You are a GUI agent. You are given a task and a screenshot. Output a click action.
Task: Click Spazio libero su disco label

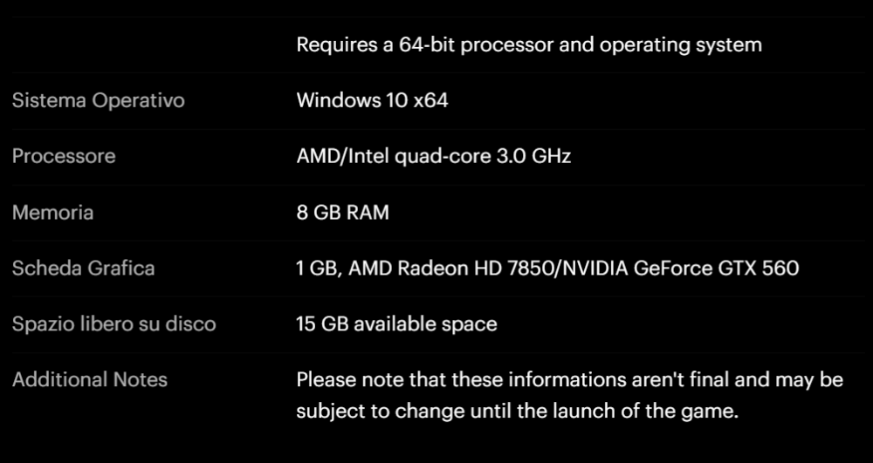click(x=113, y=323)
